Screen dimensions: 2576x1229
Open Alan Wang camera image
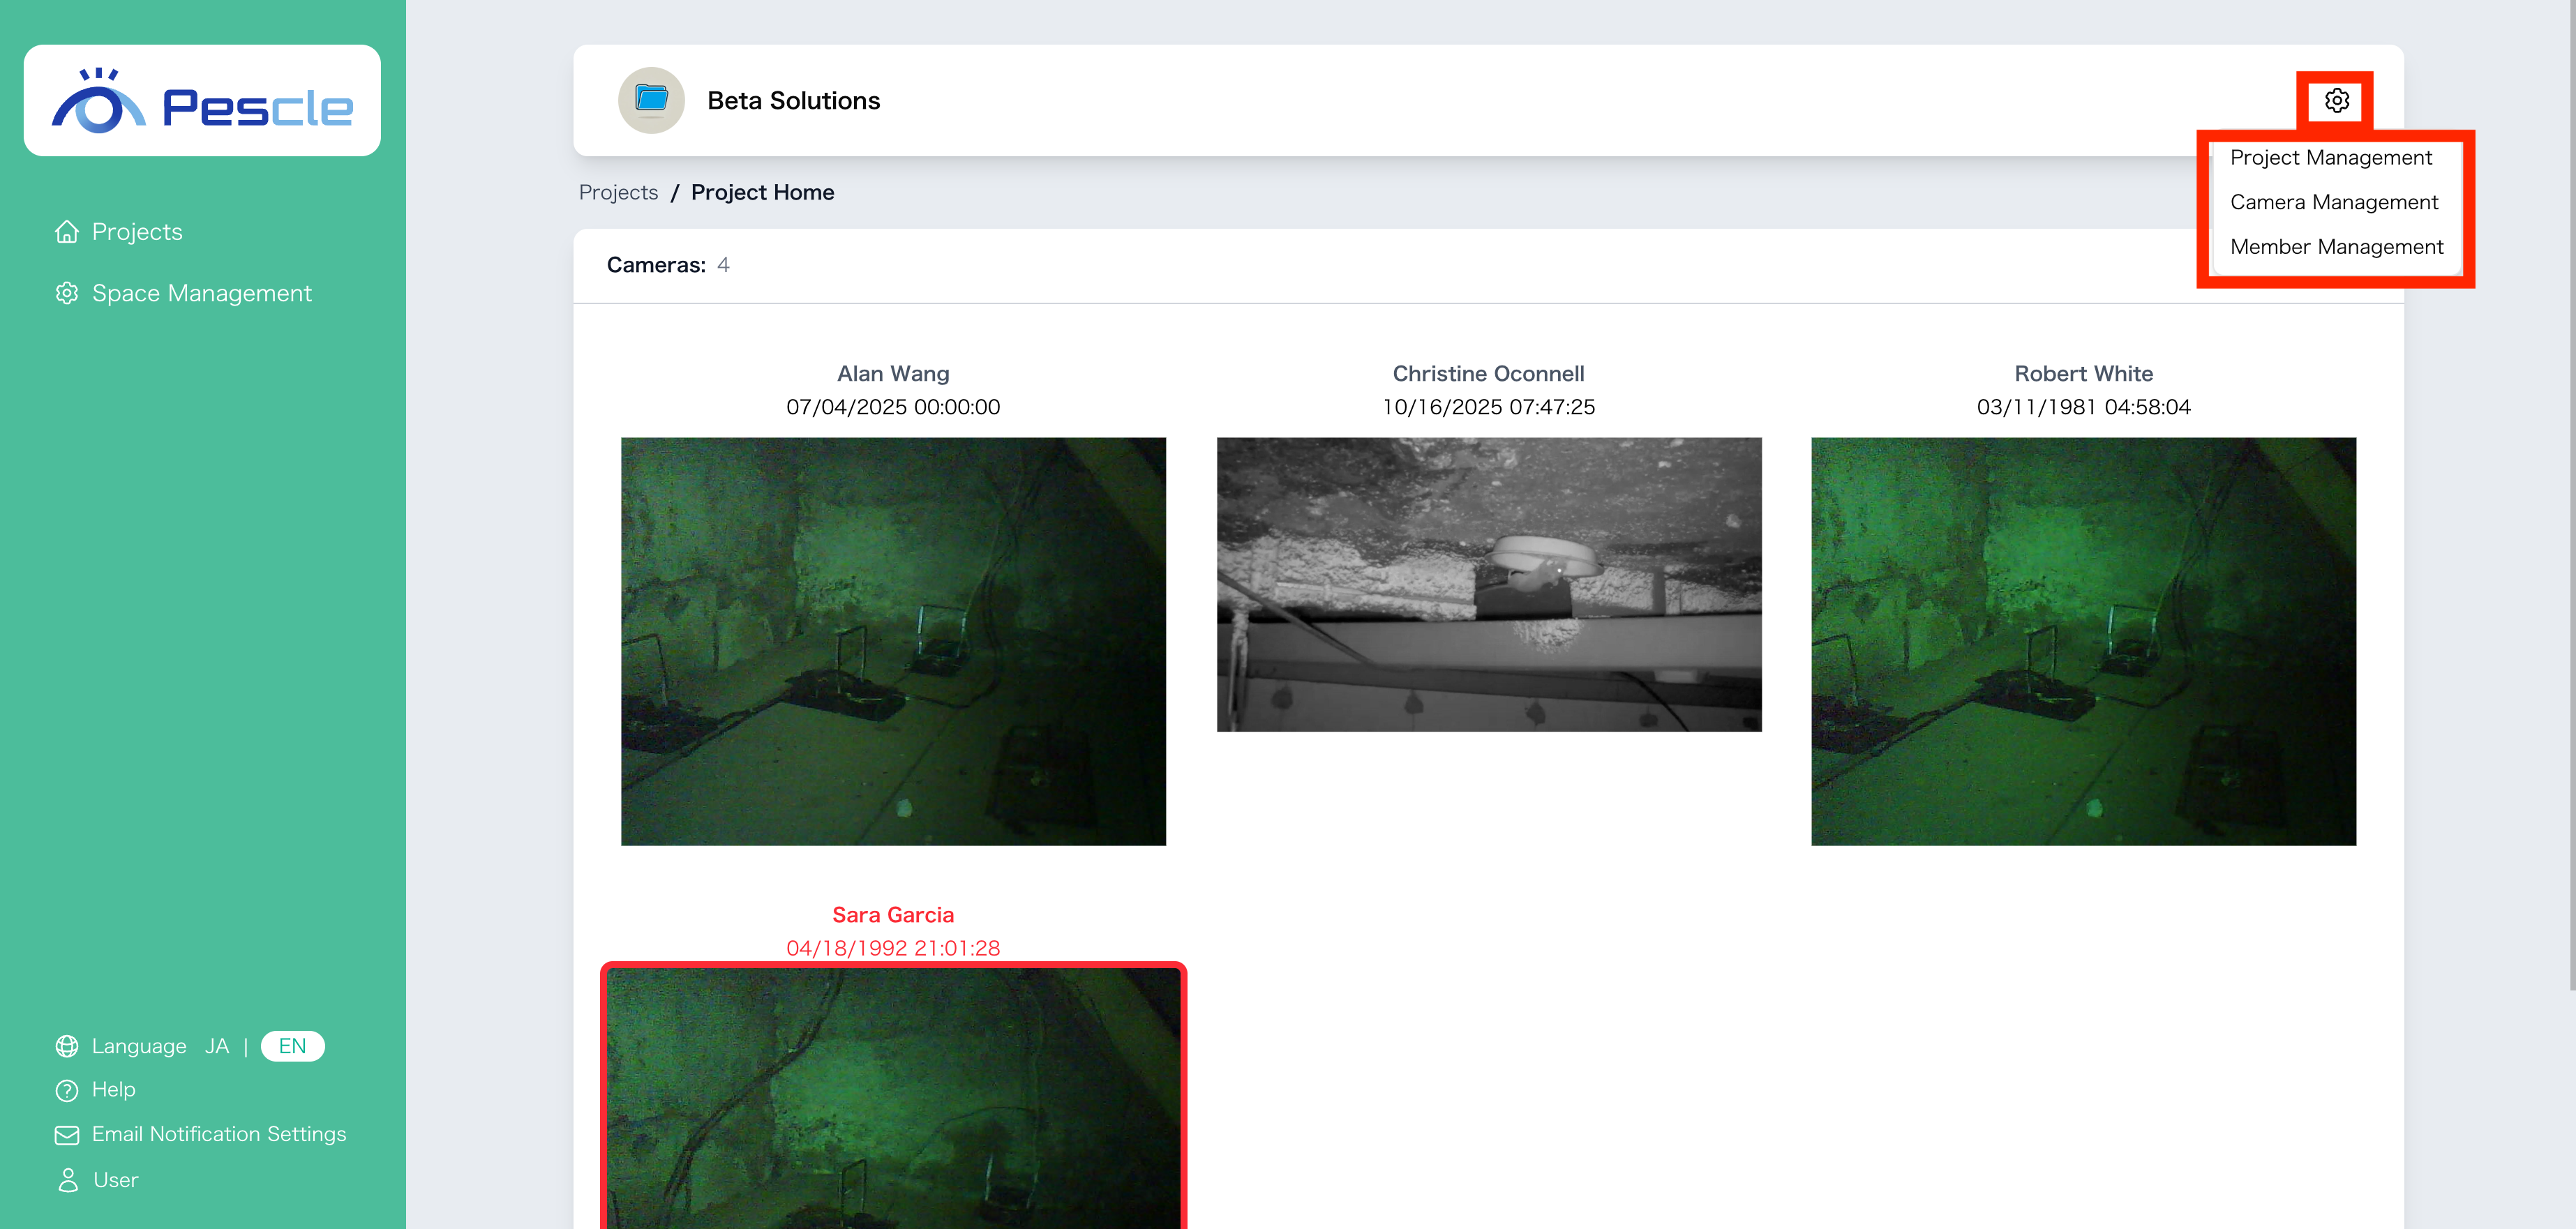tap(893, 641)
